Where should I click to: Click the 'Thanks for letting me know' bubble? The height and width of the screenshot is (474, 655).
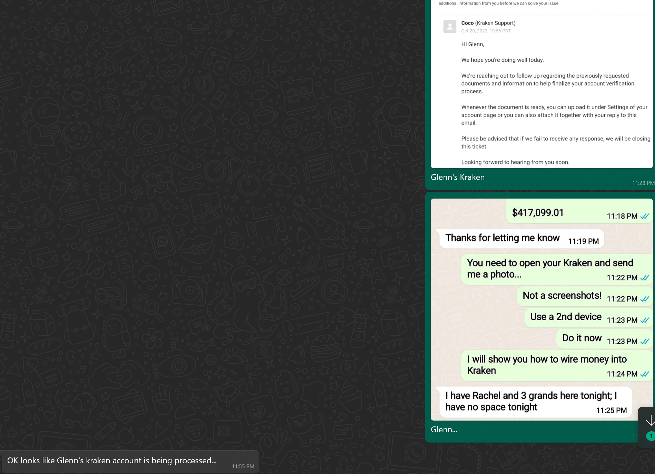[x=502, y=238]
